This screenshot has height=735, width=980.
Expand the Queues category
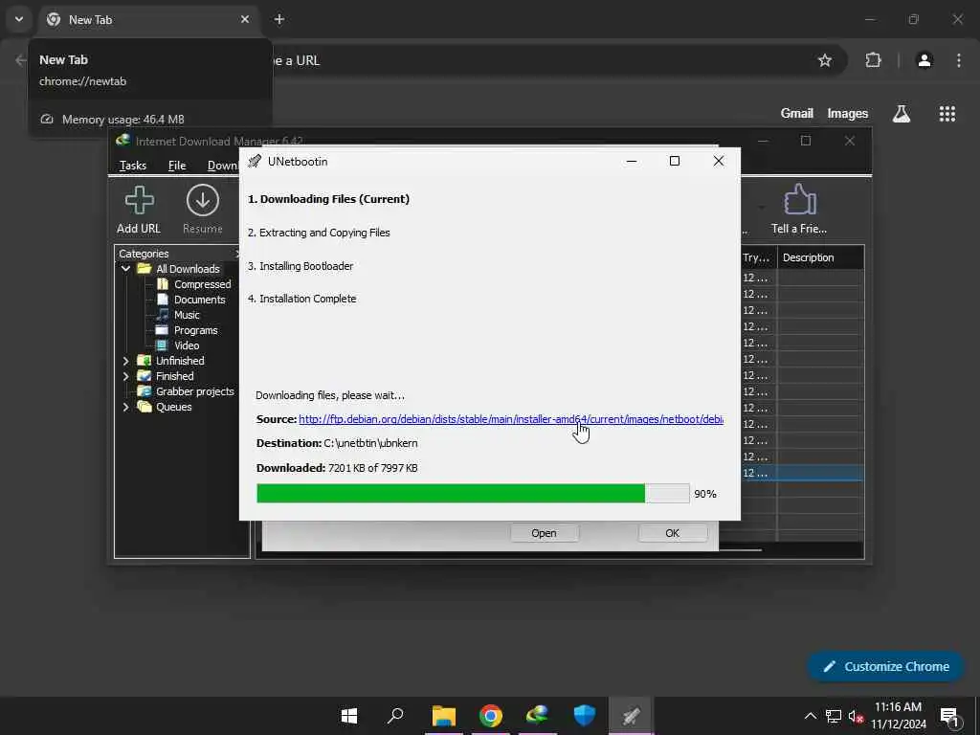pyautogui.click(x=125, y=407)
